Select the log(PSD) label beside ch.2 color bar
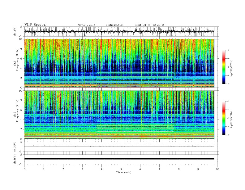Screen dimensions: 245x190 point(232,119)
